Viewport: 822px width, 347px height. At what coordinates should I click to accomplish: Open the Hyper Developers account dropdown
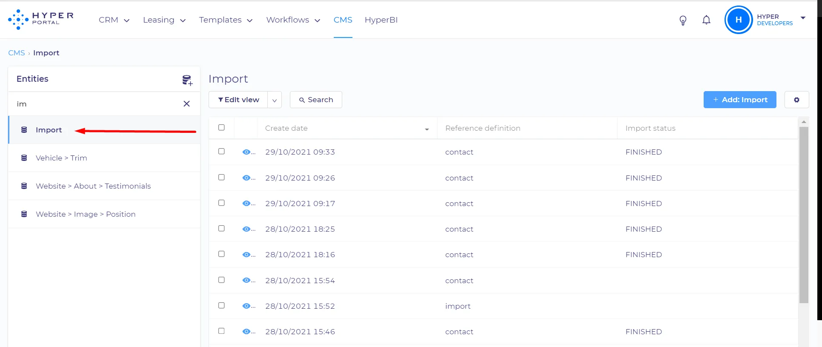click(x=803, y=18)
